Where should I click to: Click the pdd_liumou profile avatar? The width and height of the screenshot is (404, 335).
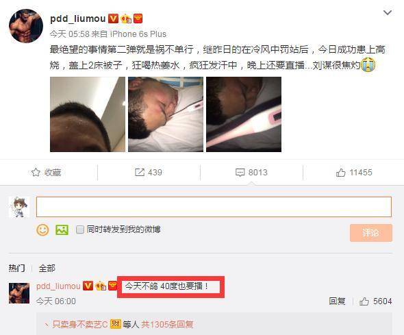click(x=26, y=26)
